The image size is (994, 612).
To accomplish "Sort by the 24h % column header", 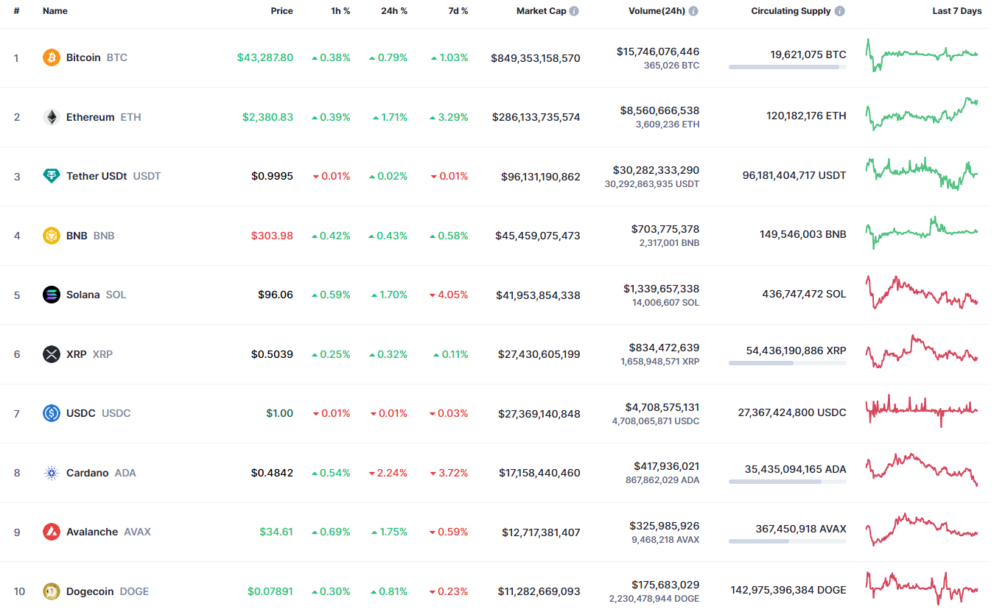I will (x=394, y=11).
